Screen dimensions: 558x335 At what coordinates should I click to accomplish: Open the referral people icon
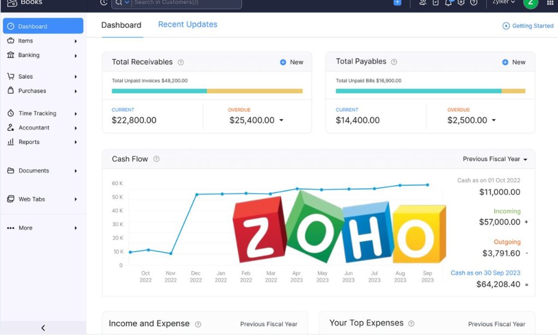(x=423, y=3)
